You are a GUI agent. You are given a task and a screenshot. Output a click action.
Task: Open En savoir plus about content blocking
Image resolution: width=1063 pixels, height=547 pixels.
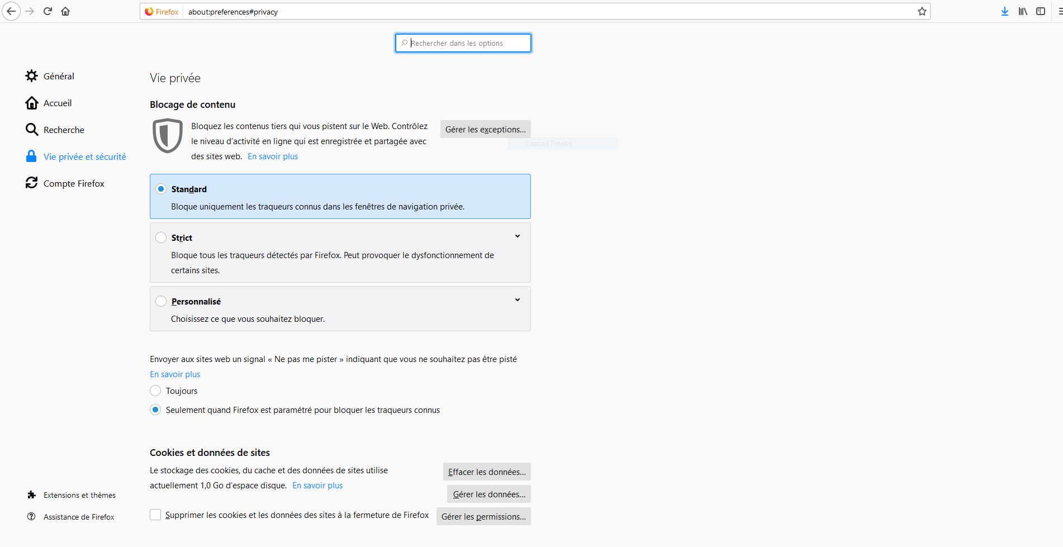pyautogui.click(x=273, y=156)
